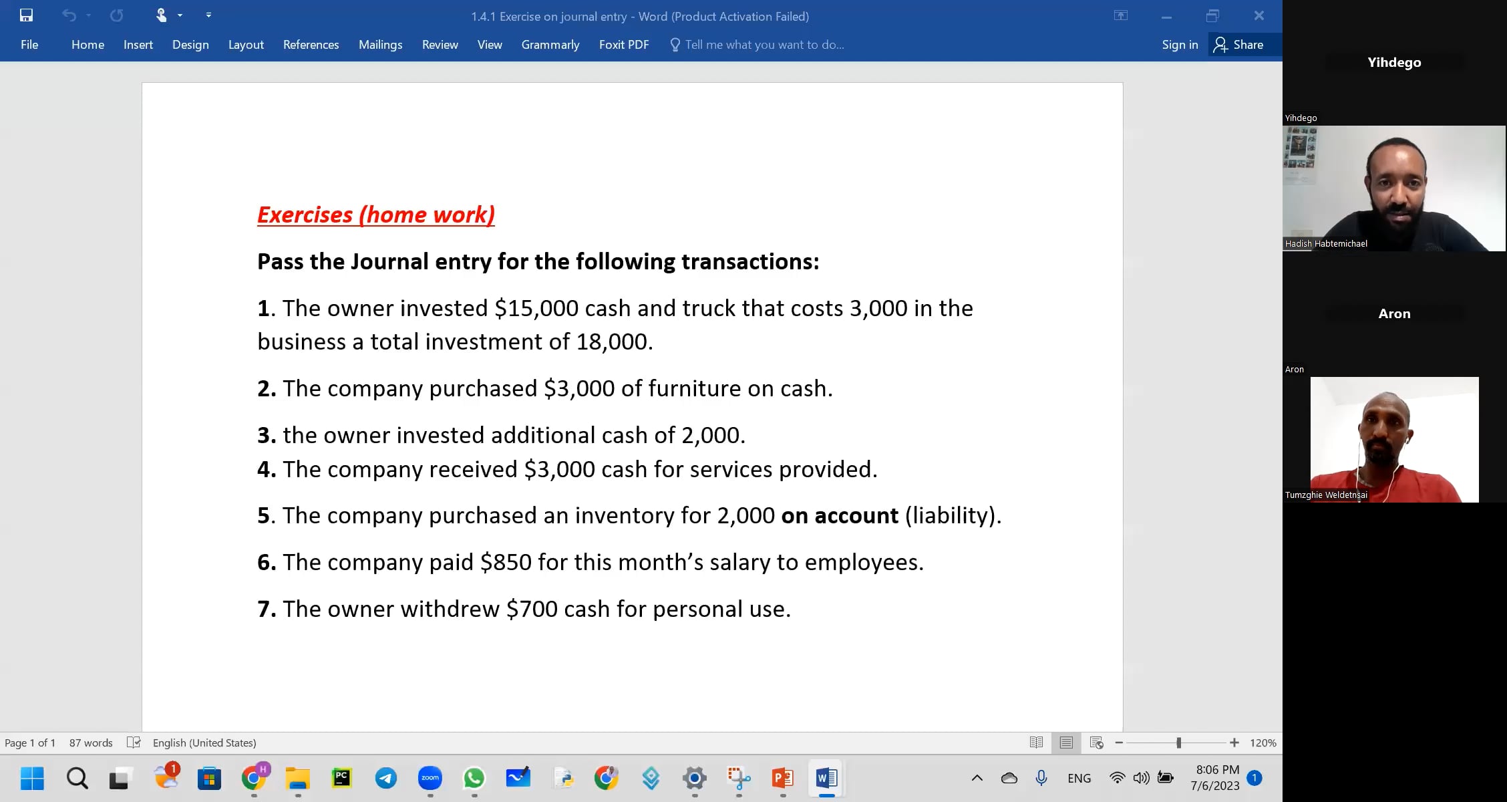1507x802 pixels.
Task: Select the Mailings tab
Action: [x=380, y=45]
